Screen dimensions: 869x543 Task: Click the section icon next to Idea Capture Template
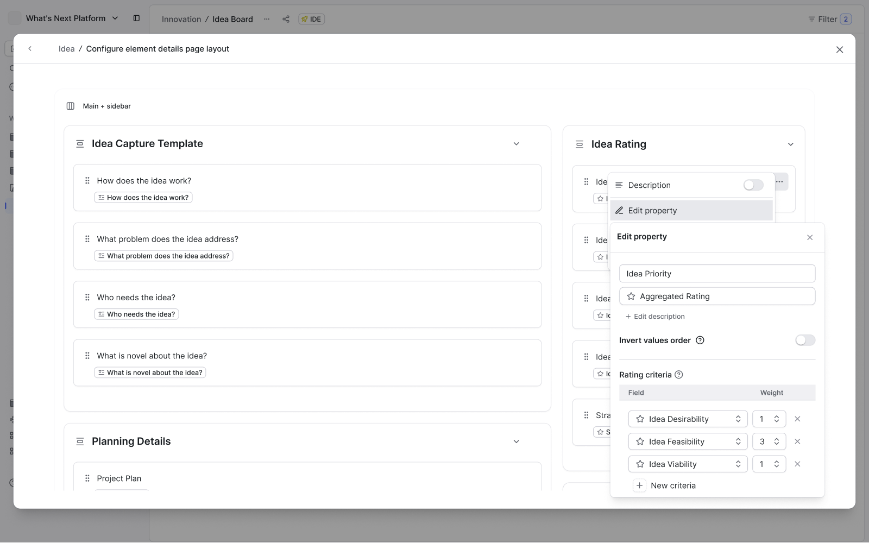(x=80, y=144)
